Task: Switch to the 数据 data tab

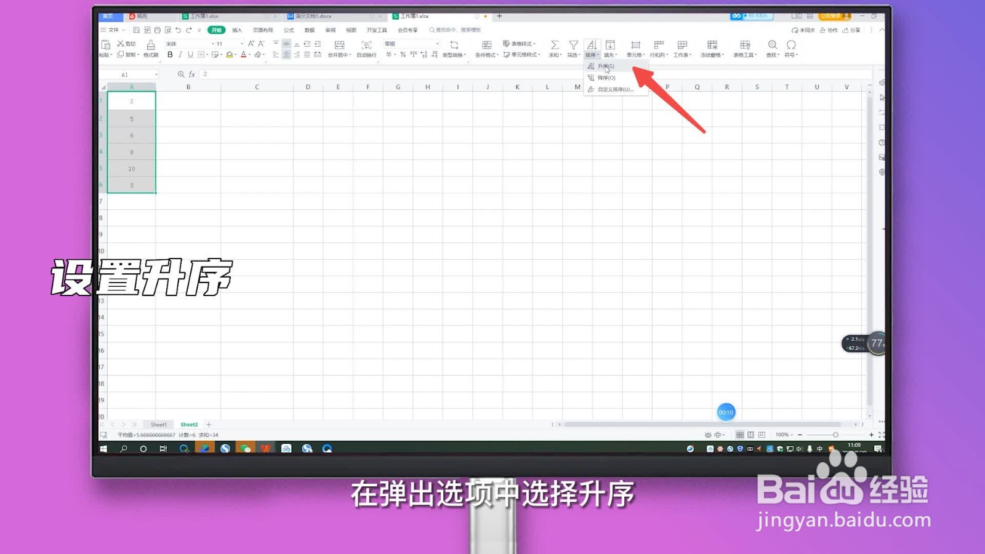Action: [x=310, y=30]
